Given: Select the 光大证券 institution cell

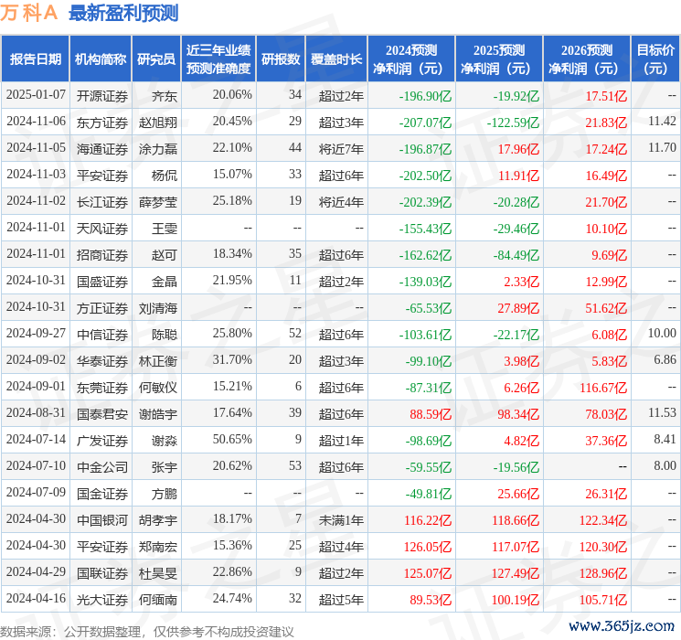Looking at the screenshot, I should coord(102,600).
